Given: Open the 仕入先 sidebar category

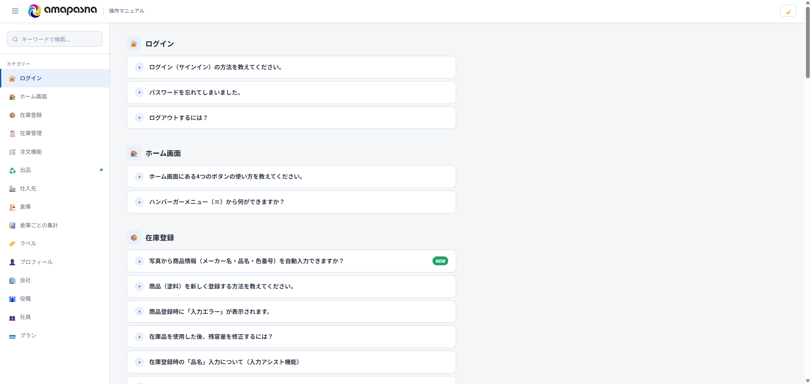Looking at the screenshot, I should coord(55,188).
